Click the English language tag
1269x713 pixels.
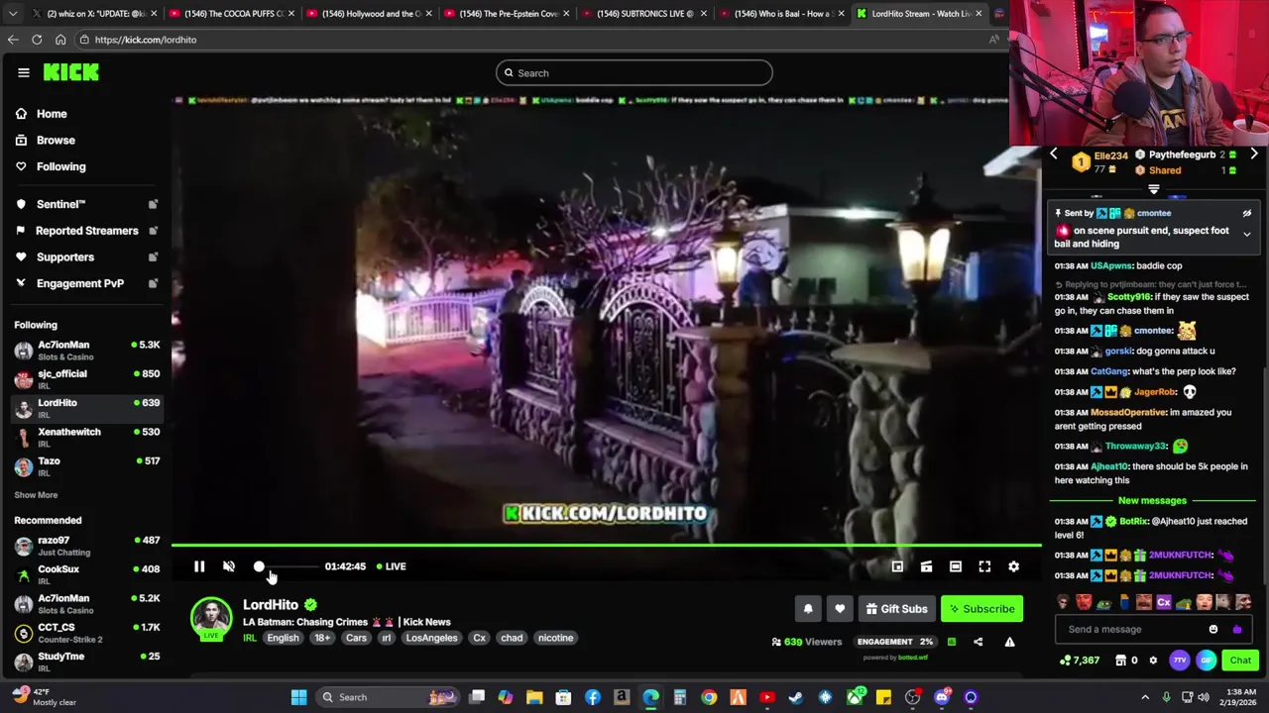tap(283, 638)
